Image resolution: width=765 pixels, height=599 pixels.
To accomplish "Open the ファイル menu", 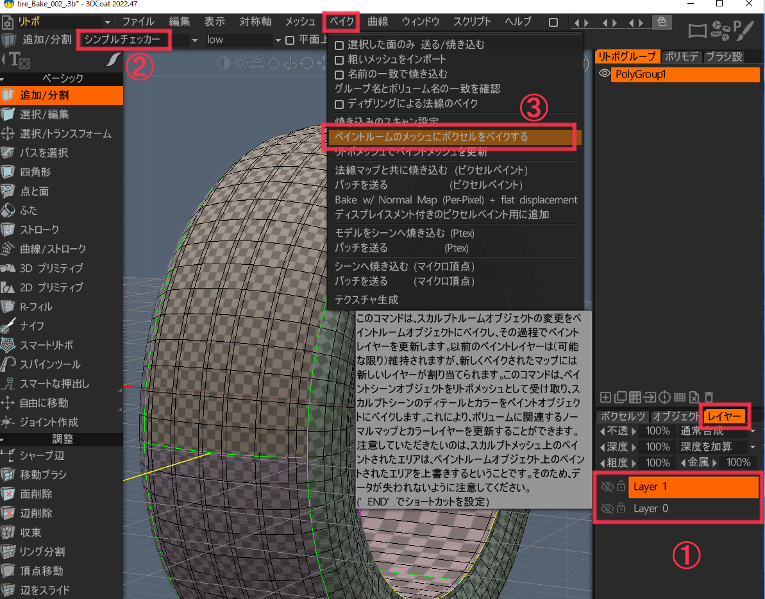I will click(138, 21).
